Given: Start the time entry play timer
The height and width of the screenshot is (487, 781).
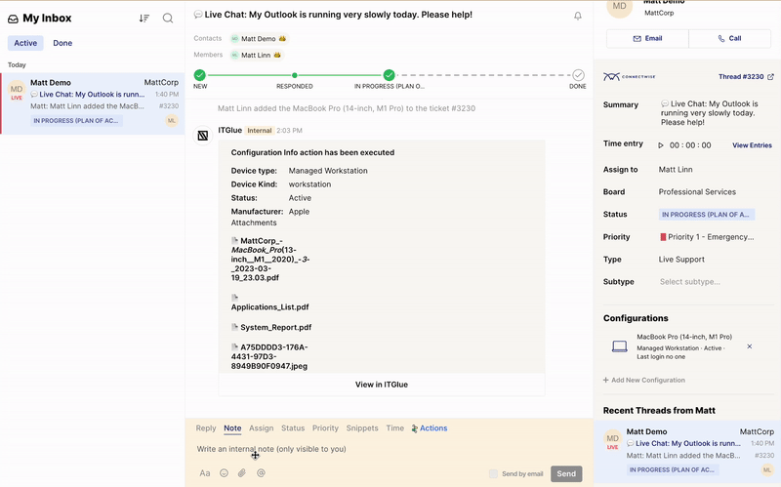Looking at the screenshot, I should [x=661, y=145].
